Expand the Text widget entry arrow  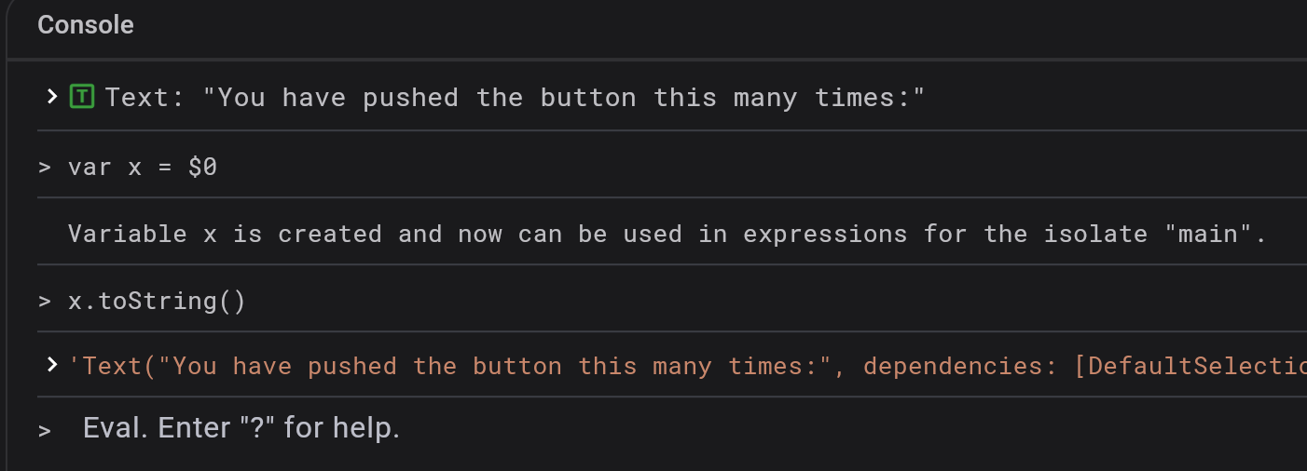tap(52, 97)
